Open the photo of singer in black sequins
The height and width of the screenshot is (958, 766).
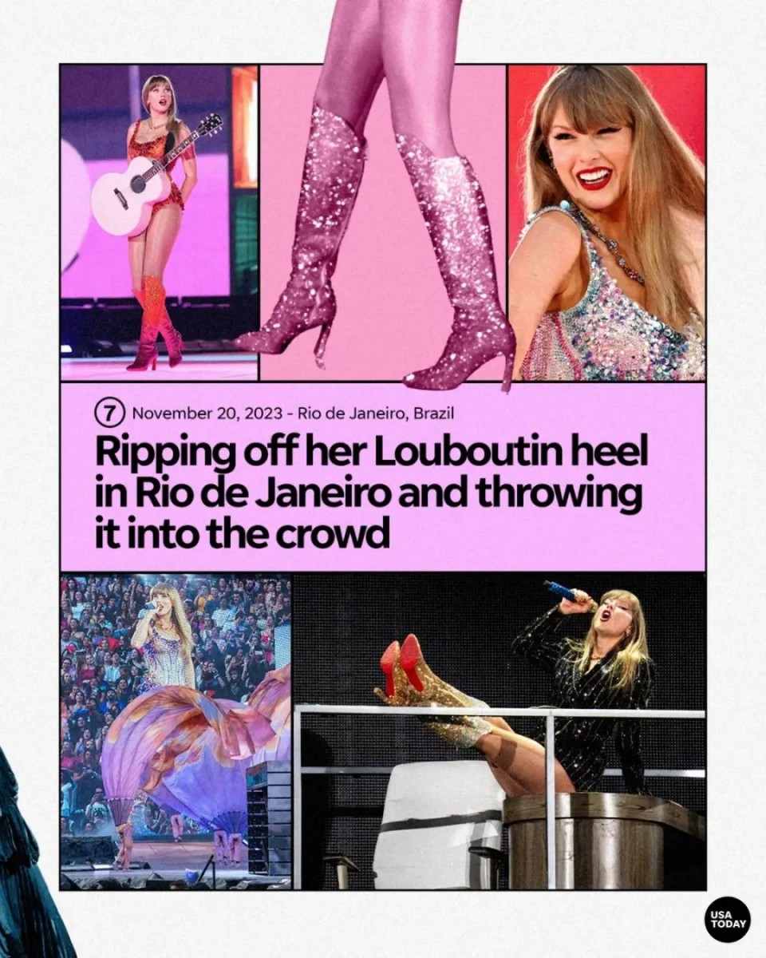click(499, 731)
